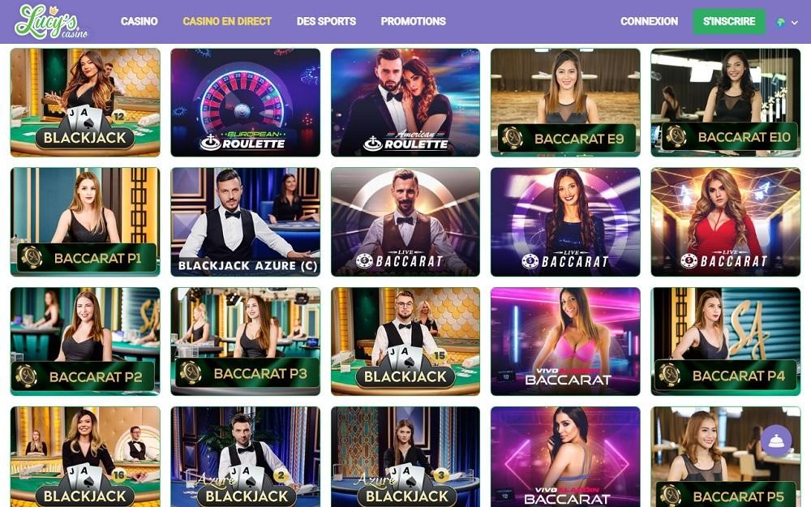Select the Baccarat P4 table

726,342
